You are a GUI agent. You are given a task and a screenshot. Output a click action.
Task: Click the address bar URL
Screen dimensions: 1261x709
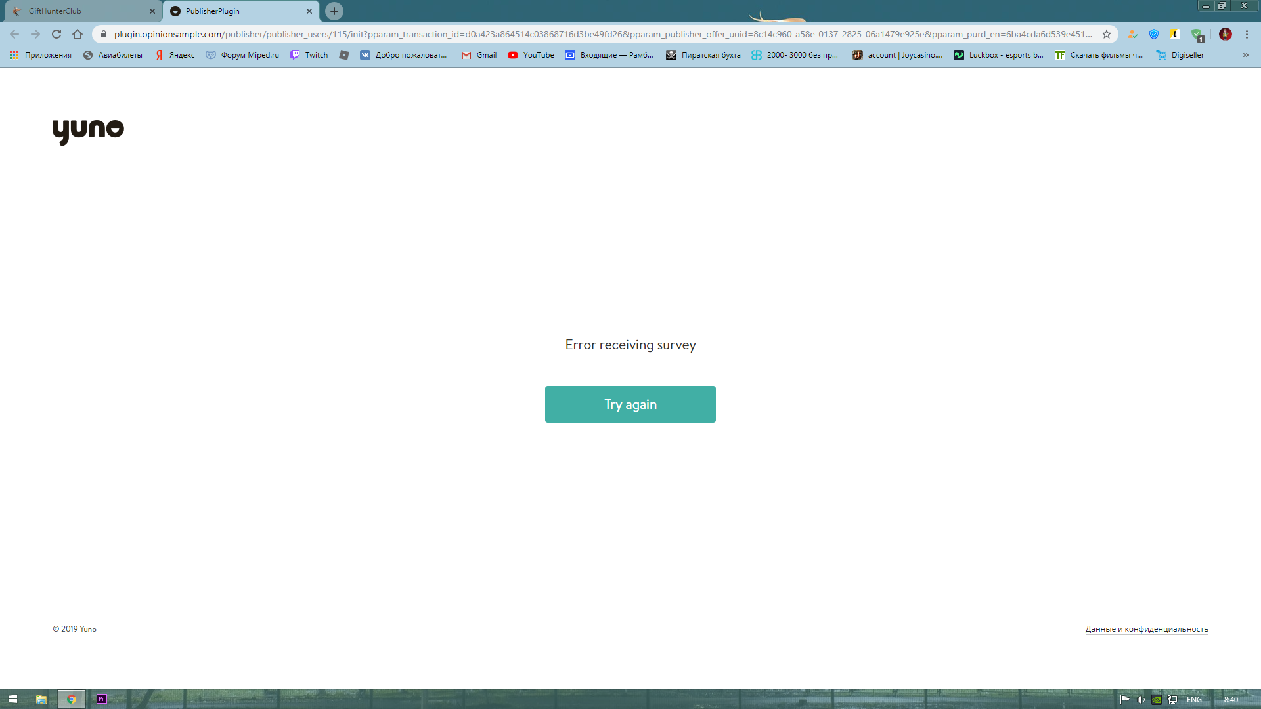tap(602, 34)
